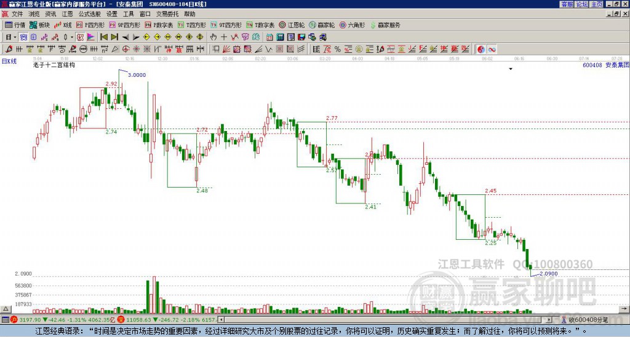This screenshot has height=337, width=630.
Task: Open the 行情 quotes view
Action: (15, 25)
